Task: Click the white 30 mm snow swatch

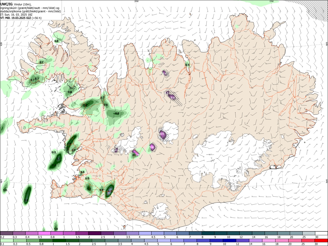Action: [x=321, y=233]
